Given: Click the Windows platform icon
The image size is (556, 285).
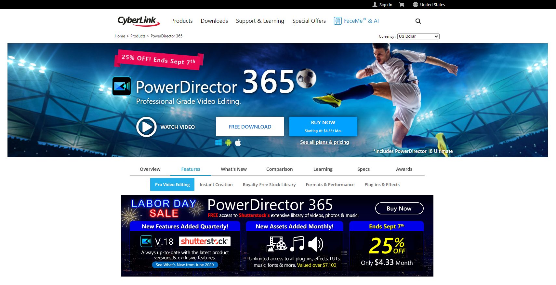Looking at the screenshot, I should pyautogui.click(x=218, y=142).
